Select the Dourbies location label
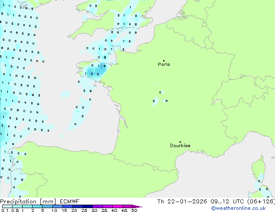 tap(180, 145)
